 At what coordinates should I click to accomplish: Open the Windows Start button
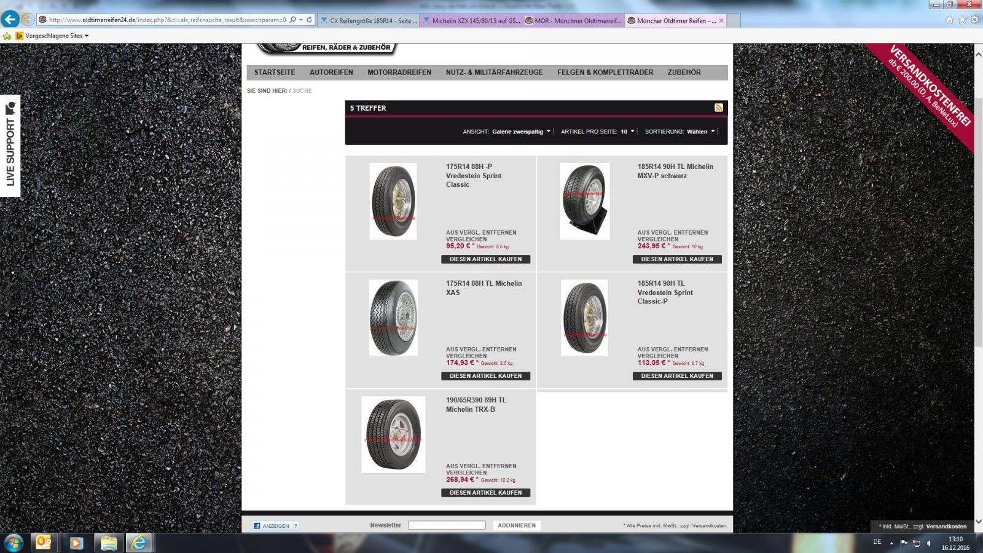(x=14, y=543)
